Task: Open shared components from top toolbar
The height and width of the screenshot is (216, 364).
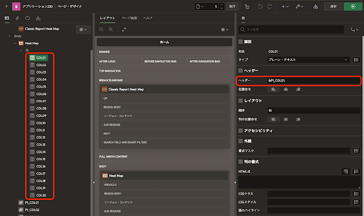Action: click(316, 6)
